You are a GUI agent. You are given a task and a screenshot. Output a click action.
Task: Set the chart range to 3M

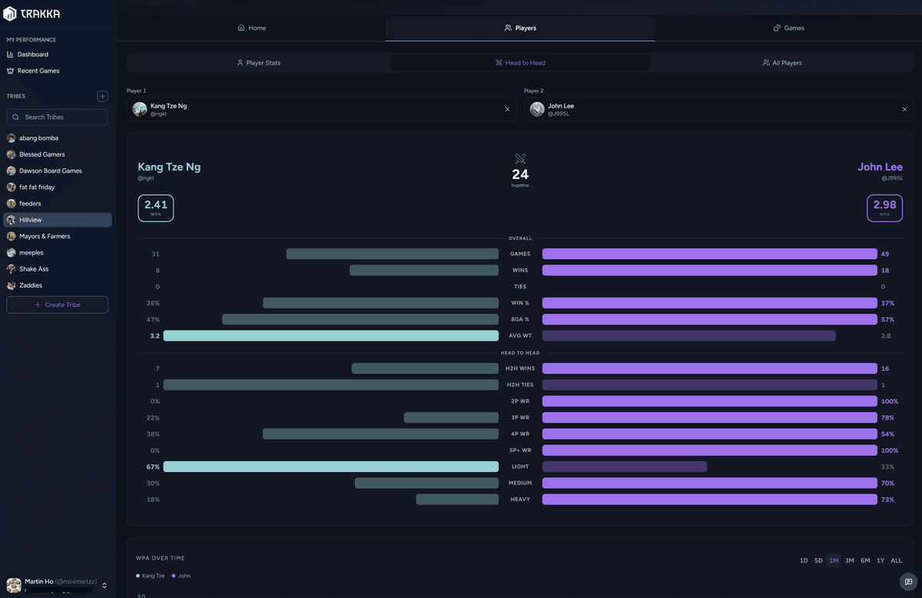[x=850, y=560]
